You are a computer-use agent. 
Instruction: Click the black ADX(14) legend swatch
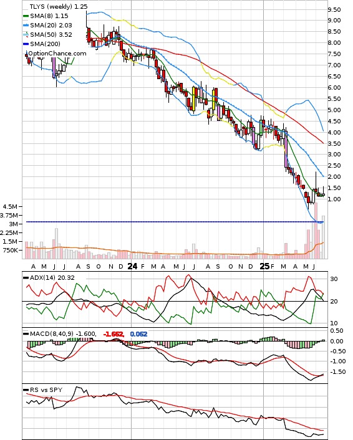[26, 278]
